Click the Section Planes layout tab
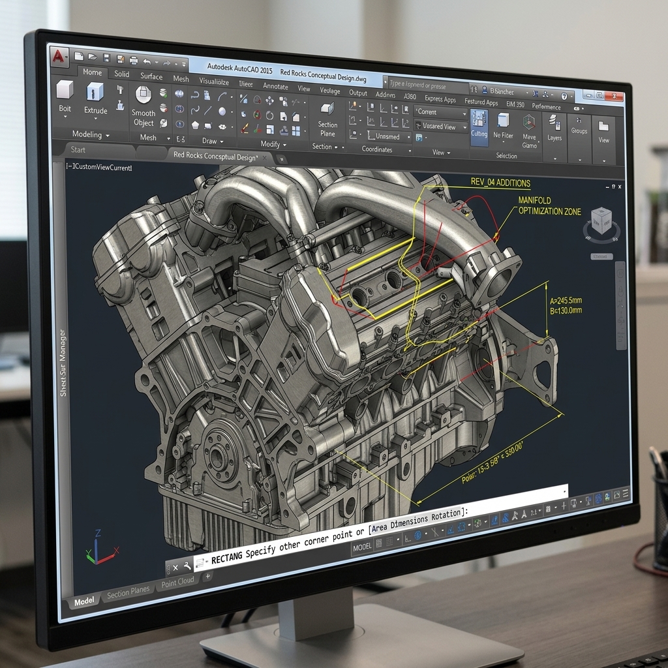This screenshot has height=668, width=668. tap(129, 591)
